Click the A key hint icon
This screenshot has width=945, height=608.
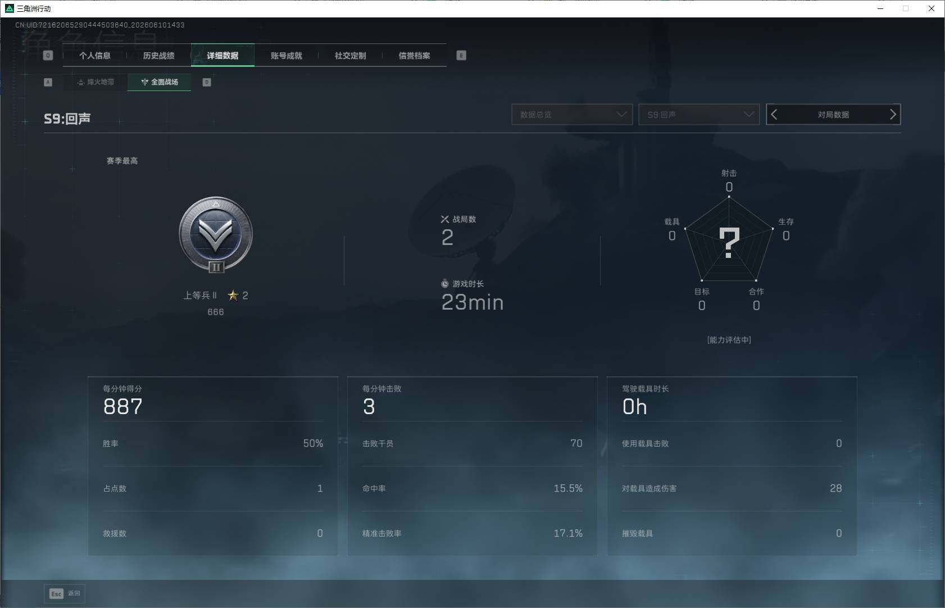tap(48, 82)
